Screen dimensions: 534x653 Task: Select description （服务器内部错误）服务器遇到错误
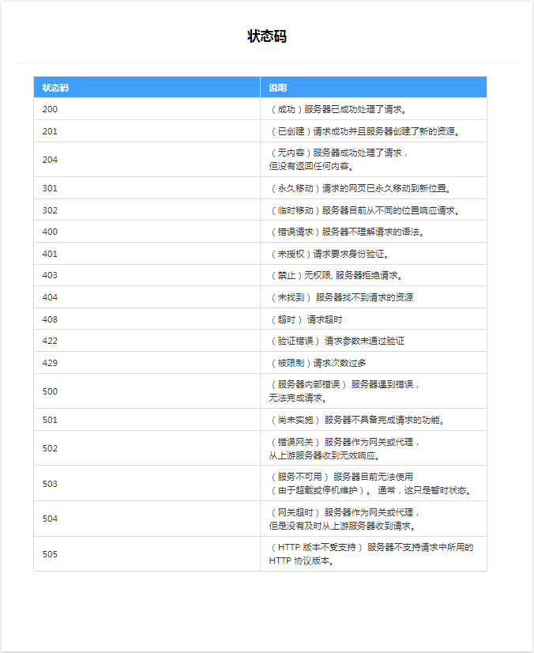pos(374,391)
